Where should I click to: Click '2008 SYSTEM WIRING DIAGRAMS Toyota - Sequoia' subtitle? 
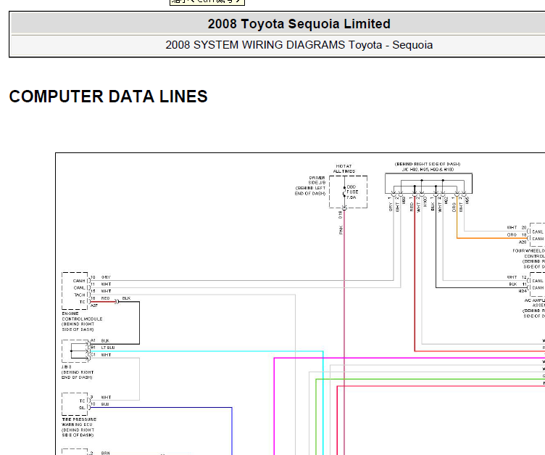(x=299, y=45)
